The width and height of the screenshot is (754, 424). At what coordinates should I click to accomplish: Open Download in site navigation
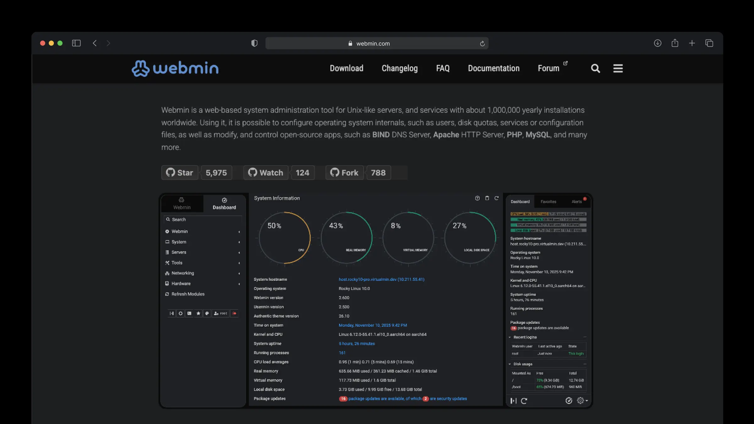pos(347,68)
